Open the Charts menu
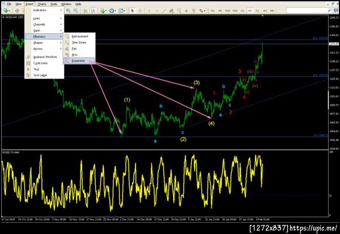 [41, 4]
